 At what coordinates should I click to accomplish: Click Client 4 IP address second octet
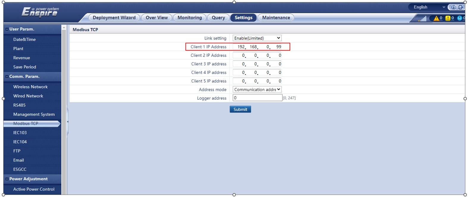coord(252,73)
